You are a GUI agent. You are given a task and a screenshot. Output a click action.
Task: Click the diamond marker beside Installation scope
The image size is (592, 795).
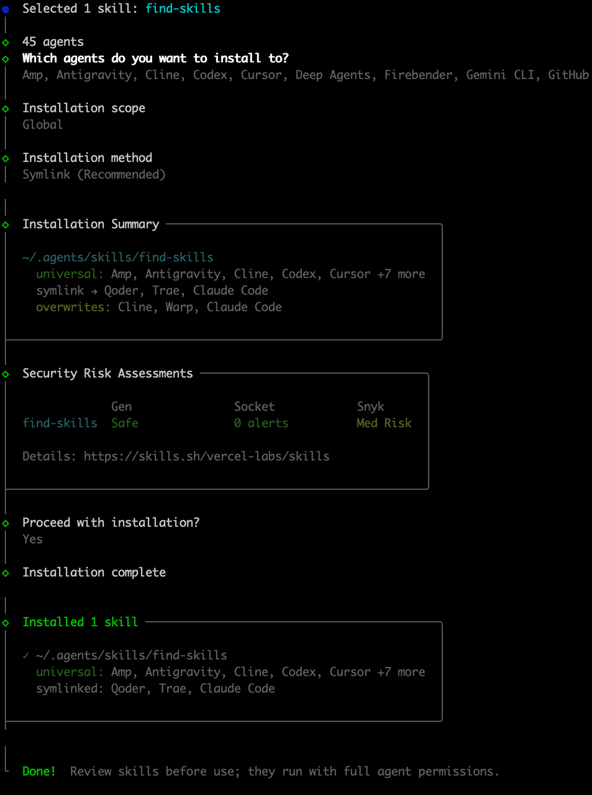point(6,109)
